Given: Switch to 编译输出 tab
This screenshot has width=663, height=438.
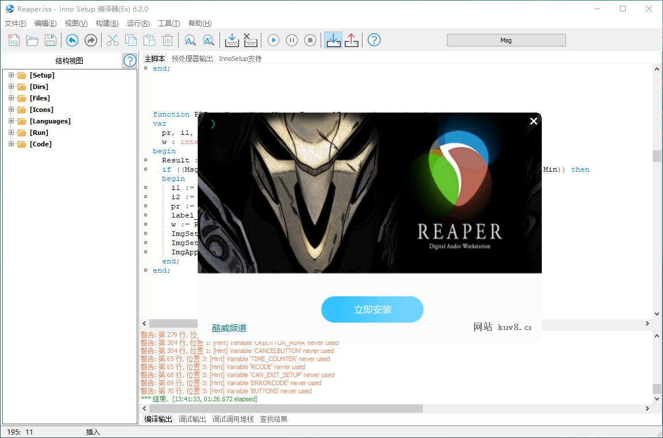Looking at the screenshot, I should pos(158,419).
